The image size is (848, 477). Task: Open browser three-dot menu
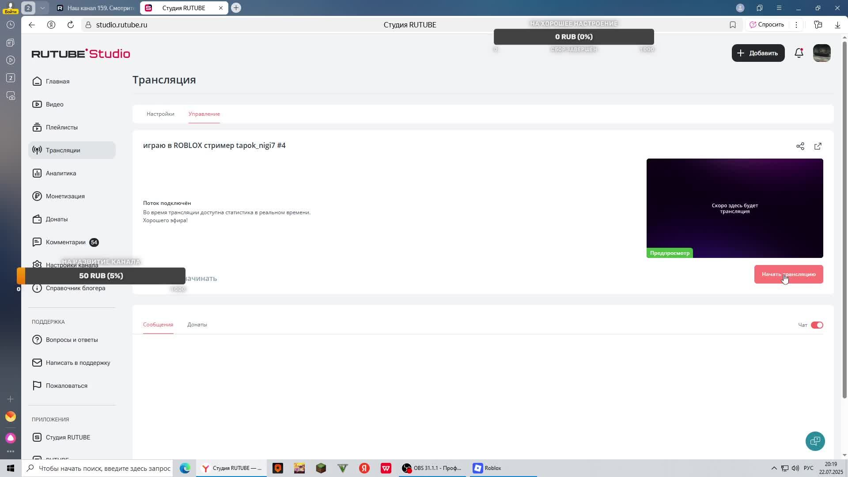click(796, 25)
